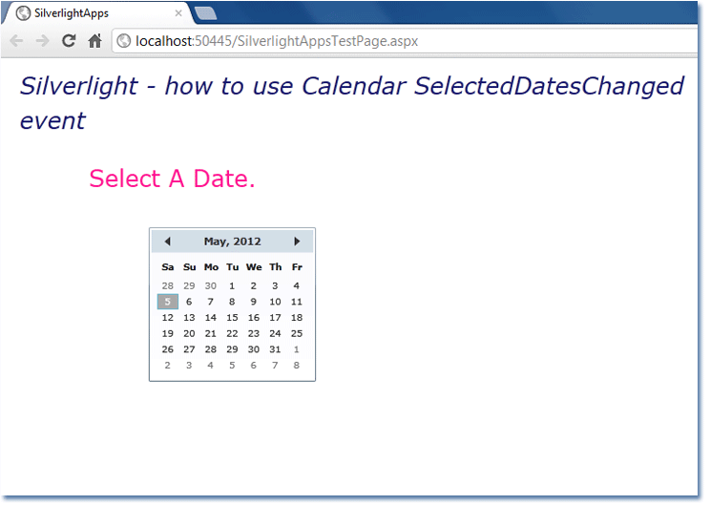Choose May 1 in the calendar
Screen dimensions: 711x505
click(x=232, y=285)
